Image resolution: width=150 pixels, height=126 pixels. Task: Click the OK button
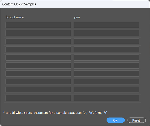[116, 120]
